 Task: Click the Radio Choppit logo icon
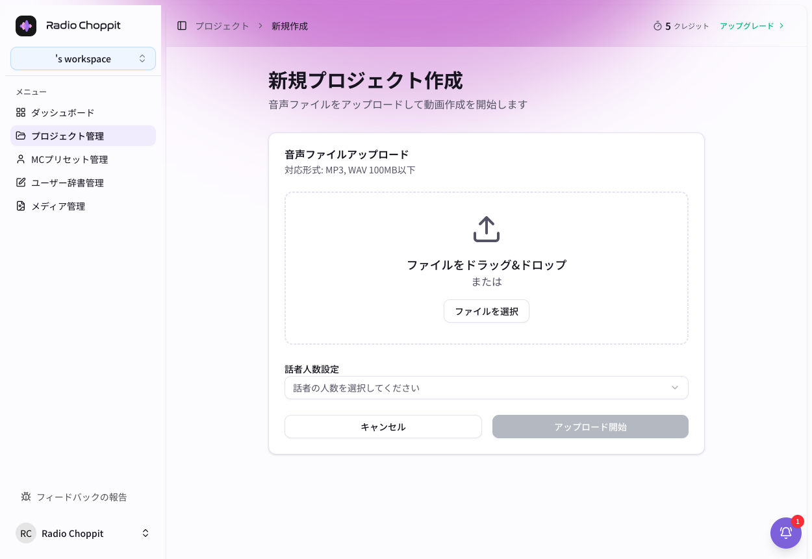click(x=26, y=26)
